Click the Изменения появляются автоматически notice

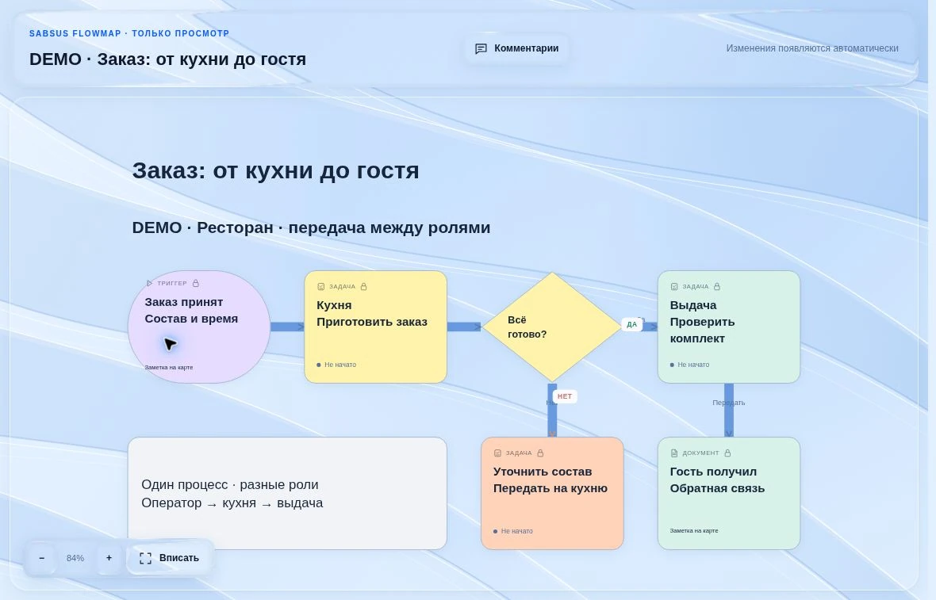point(811,48)
